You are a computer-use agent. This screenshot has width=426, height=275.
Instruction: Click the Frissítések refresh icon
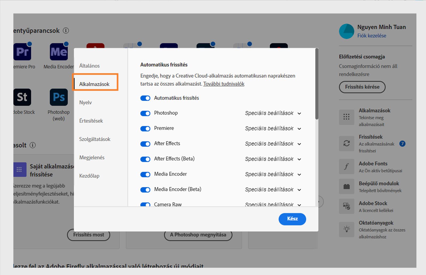tap(346, 143)
